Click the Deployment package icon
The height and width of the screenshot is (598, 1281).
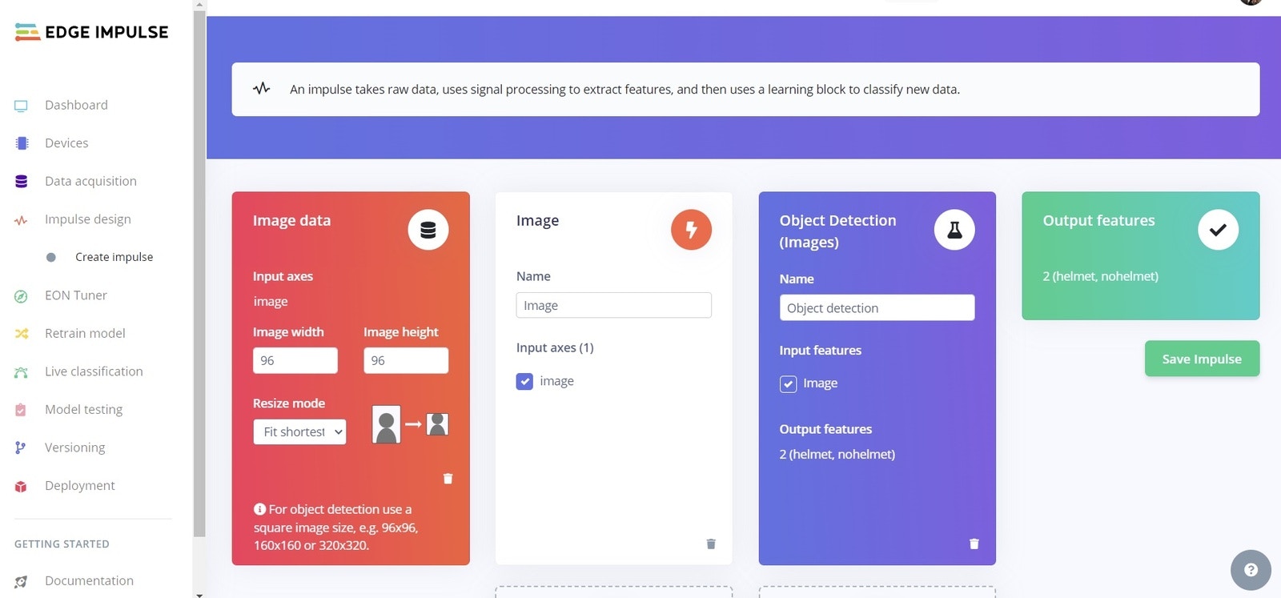(x=21, y=486)
